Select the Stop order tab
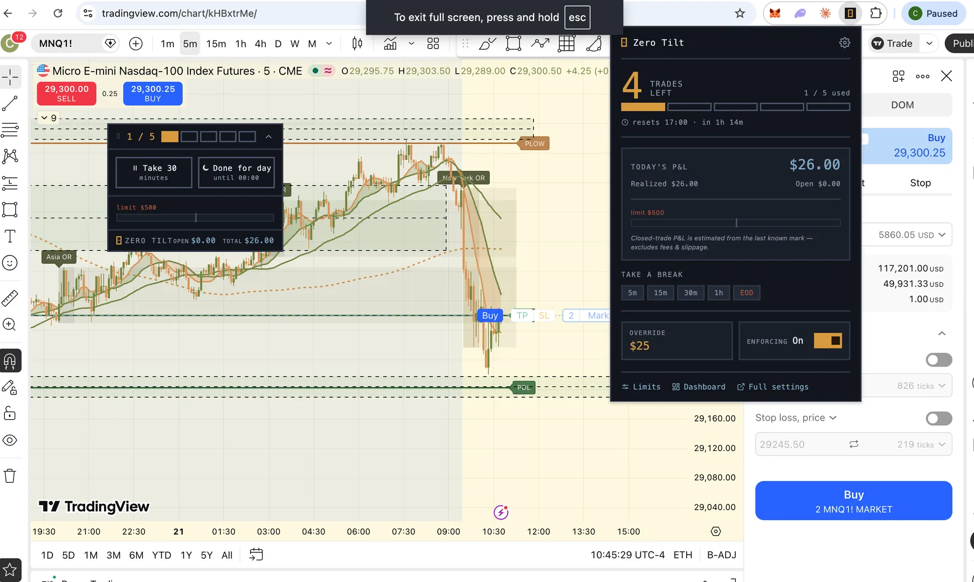Viewport: 974px width, 582px height. click(x=920, y=183)
